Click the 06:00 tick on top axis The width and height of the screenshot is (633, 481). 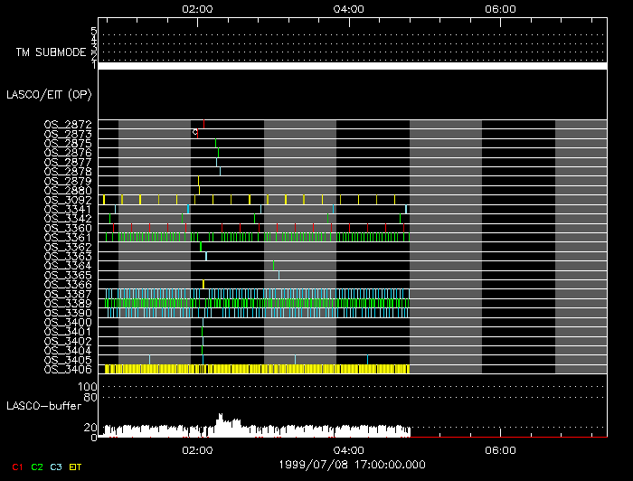pyautogui.click(x=500, y=8)
